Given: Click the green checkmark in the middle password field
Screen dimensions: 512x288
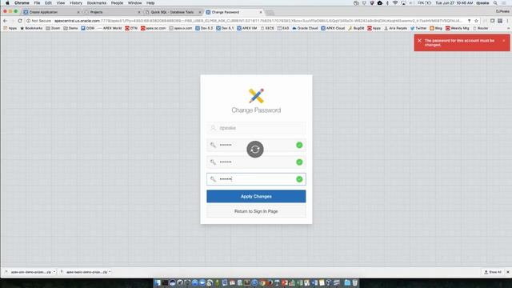Looking at the screenshot, I should pyautogui.click(x=299, y=162).
